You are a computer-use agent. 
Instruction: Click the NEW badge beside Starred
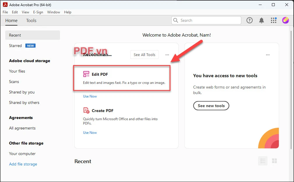click(x=30, y=46)
